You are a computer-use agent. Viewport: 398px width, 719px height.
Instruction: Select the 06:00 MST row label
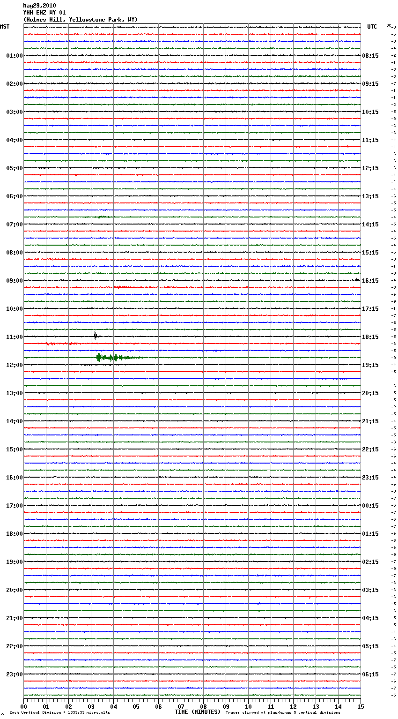click(15, 196)
